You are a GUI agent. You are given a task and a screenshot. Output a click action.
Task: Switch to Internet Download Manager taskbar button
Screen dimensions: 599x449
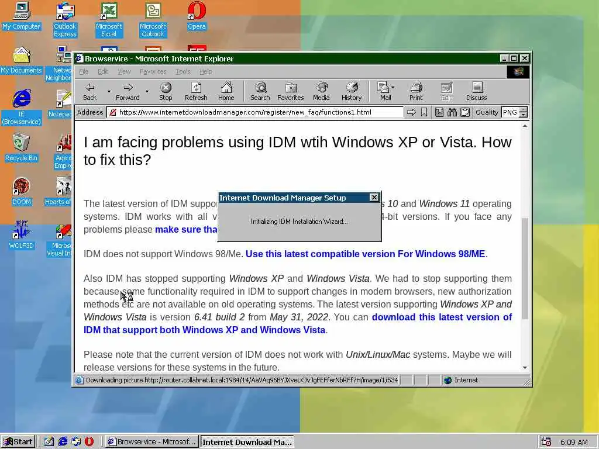point(247,442)
